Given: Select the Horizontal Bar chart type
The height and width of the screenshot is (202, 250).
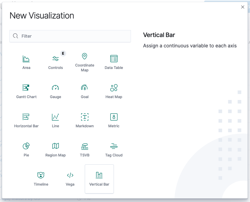Looking at the screenshot, I should (26, 120).
